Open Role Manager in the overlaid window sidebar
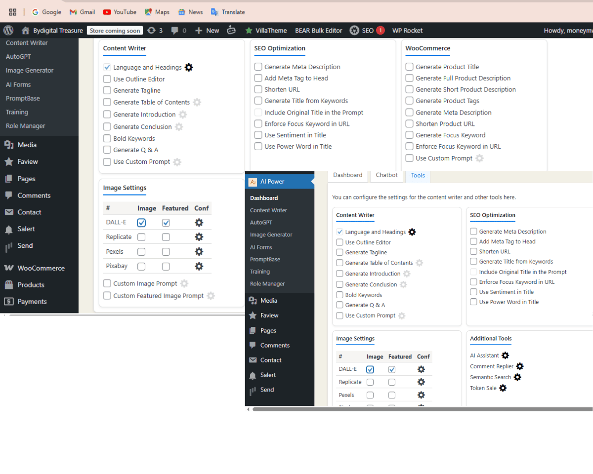This screenshot has width=593, height=474. coord(267,284)
